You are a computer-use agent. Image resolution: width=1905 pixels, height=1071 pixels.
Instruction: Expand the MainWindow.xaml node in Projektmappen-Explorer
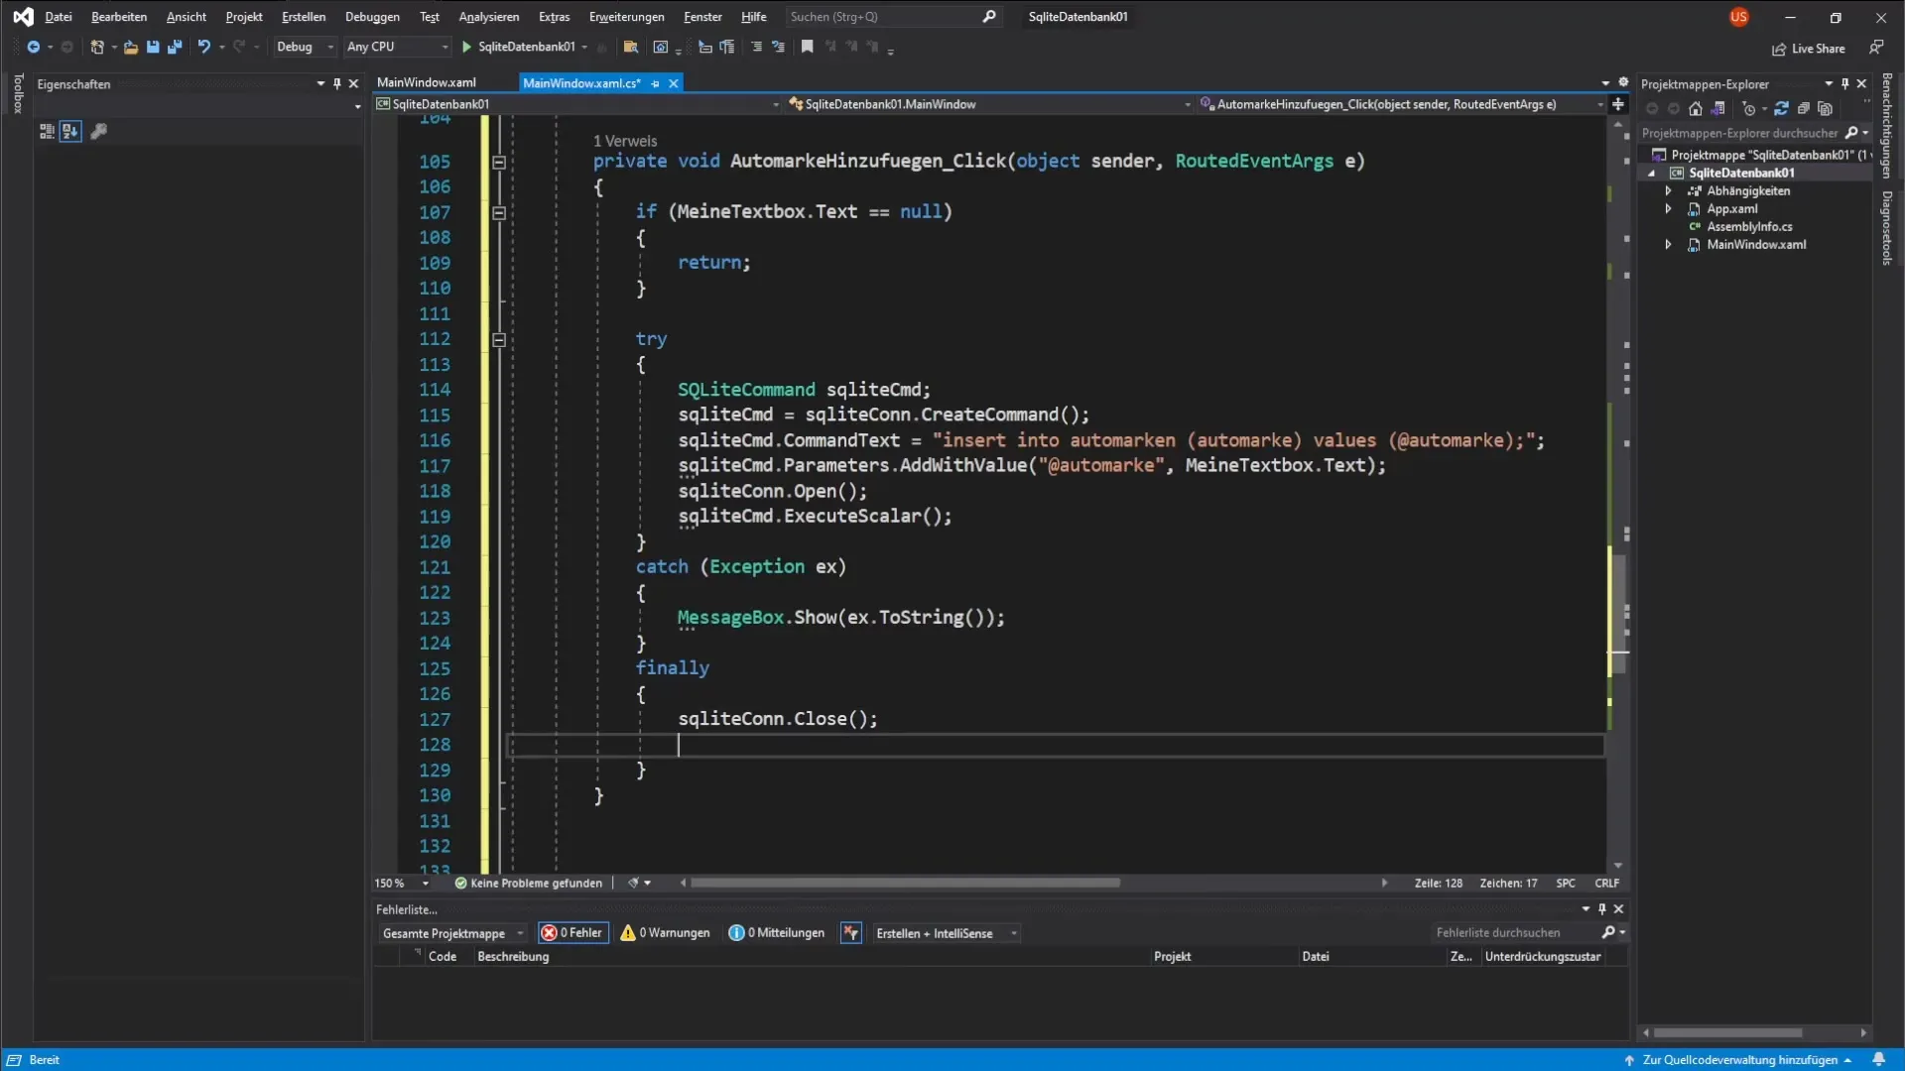click(x=1669, y=244)
